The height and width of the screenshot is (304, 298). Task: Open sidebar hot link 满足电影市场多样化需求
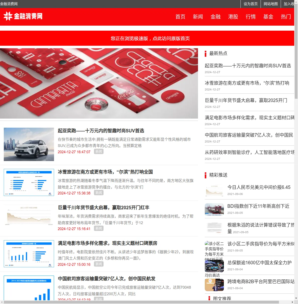pyautogui.click(x=250, y=118)
